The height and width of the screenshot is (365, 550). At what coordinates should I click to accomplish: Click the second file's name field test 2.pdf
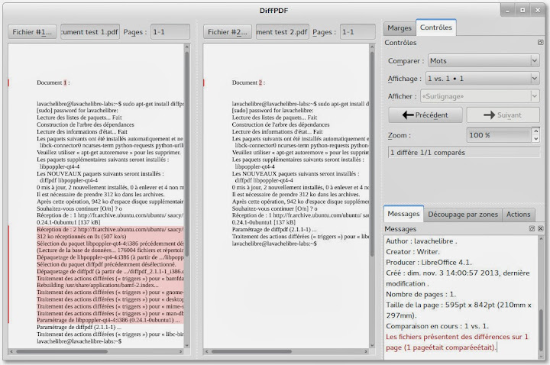click(x=283, y=32)
